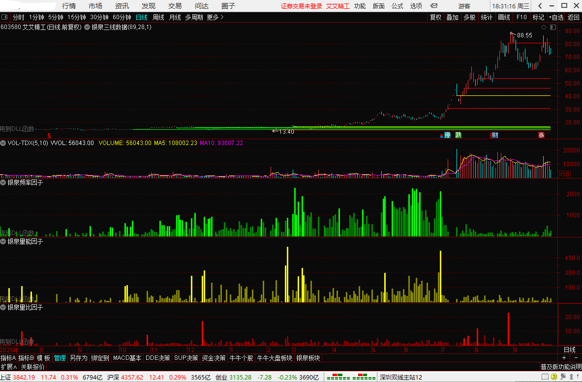The height and width of the screenshot is (382, 582).
Task: Click the 证券交易未登录 login prompt
Action: [302, 6]
